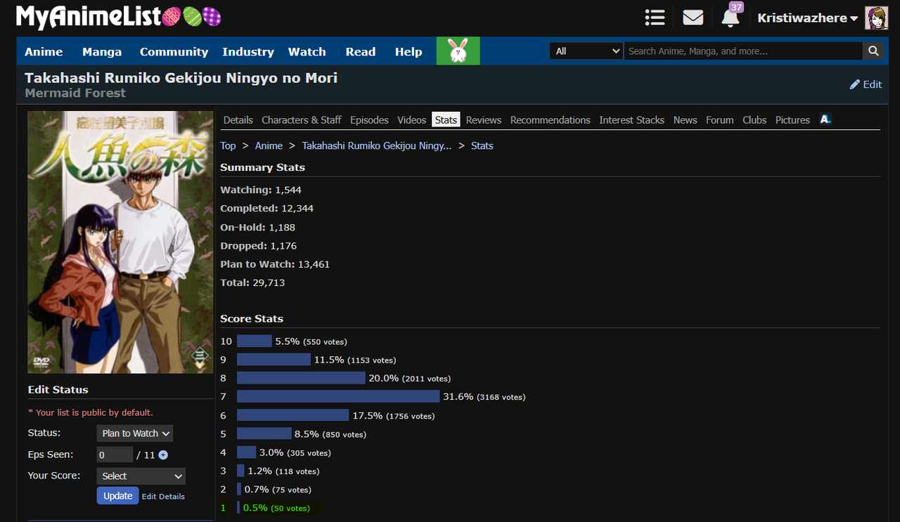This screenshot has width=900, height=522.
Task: Click the '(1153 votes)' text for score 9
Action: pos(372,360)
